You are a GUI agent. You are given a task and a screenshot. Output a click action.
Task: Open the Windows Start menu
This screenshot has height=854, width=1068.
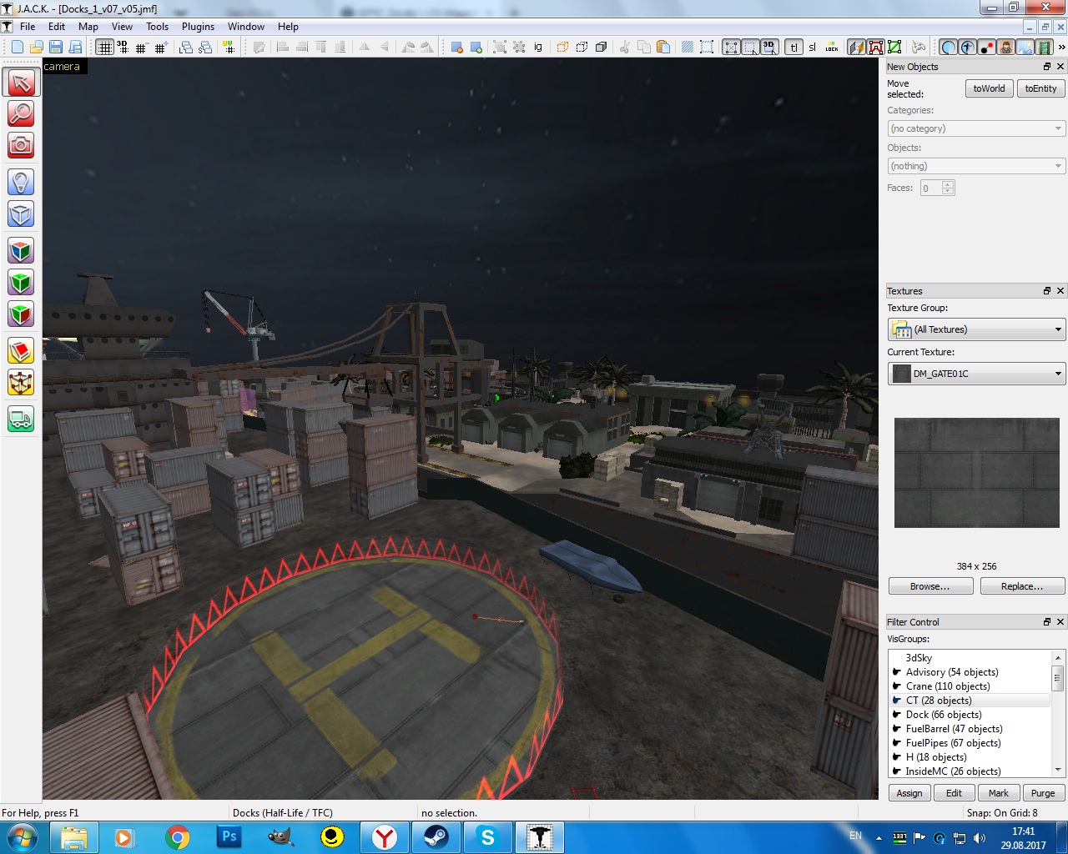pyautogui.click(x=22, y=837)
